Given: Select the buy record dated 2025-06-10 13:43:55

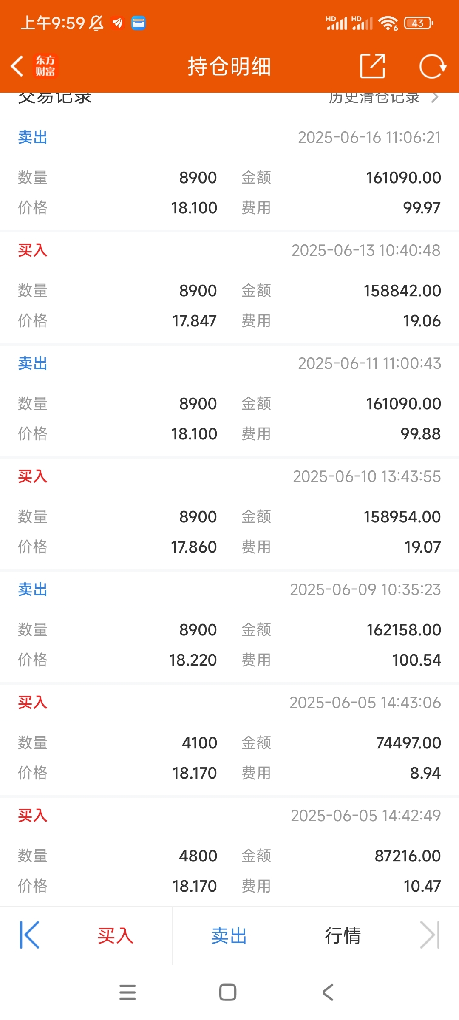Looking at the screenshot, I should pos(229,514).
